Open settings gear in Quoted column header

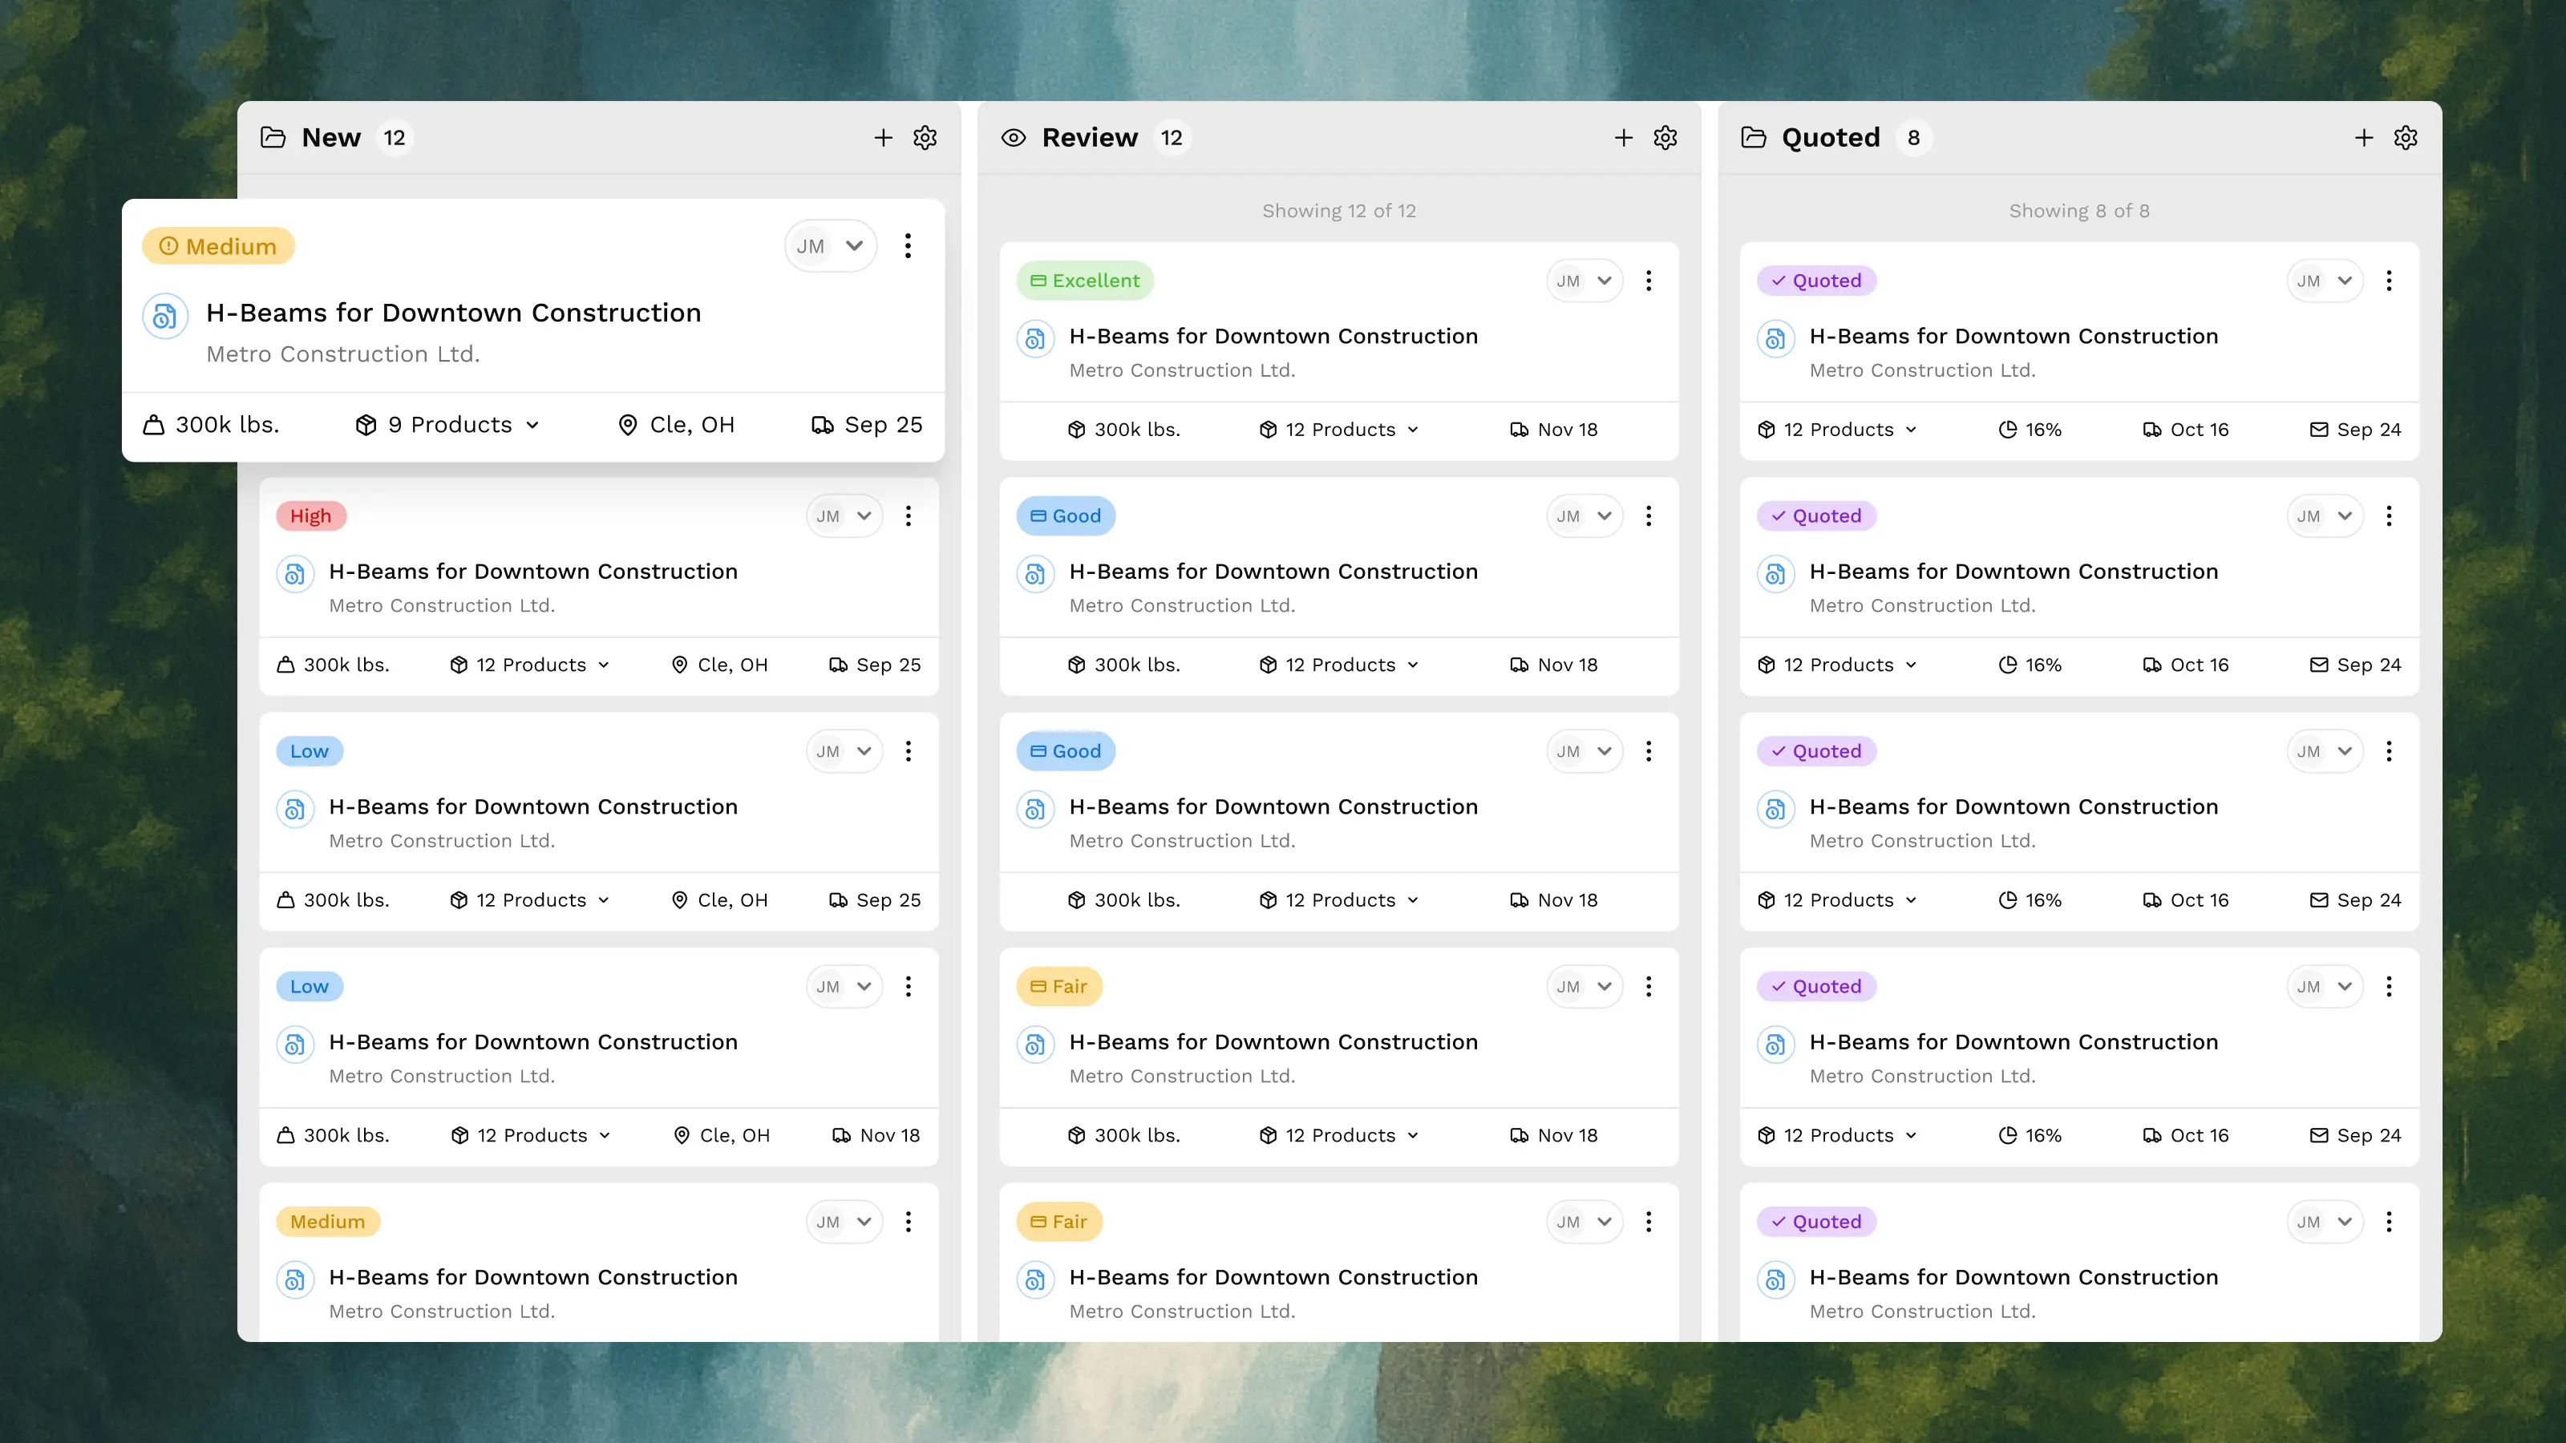[2406, 137]
